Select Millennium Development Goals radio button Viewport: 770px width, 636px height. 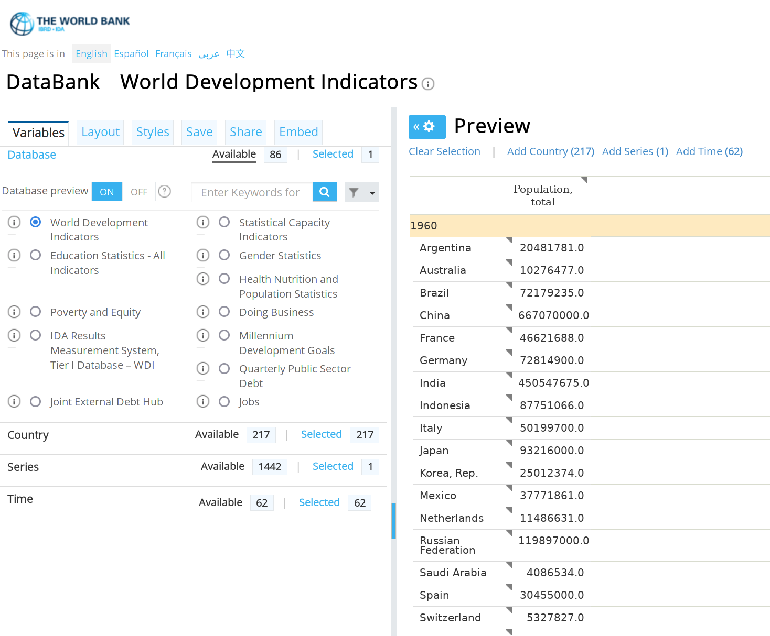(x=224, y=335)
